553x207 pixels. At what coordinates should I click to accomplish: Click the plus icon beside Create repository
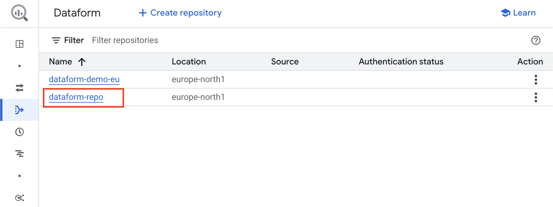[x=143, y=13]
